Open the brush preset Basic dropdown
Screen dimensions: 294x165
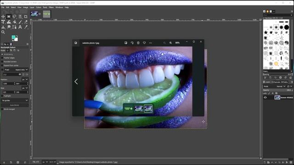[x=277, y=71]
